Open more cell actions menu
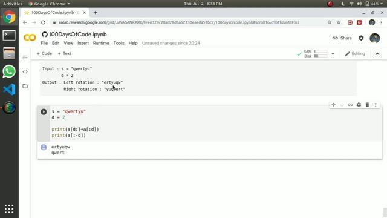 click(x=376, y=105)
